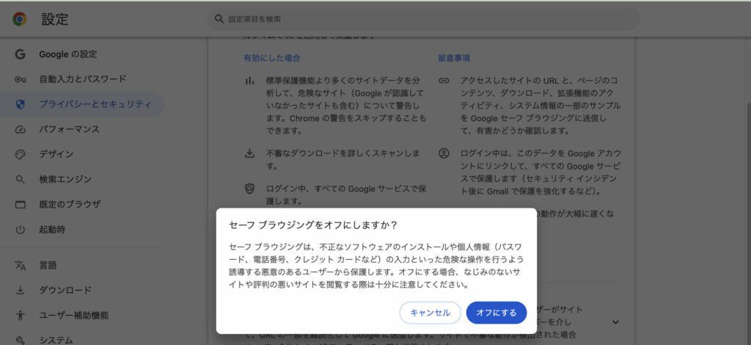This screenshot has height=345, width=751.
Task: Focus the 設定項目を検索 search field
Action: click(x=424, y=19)
